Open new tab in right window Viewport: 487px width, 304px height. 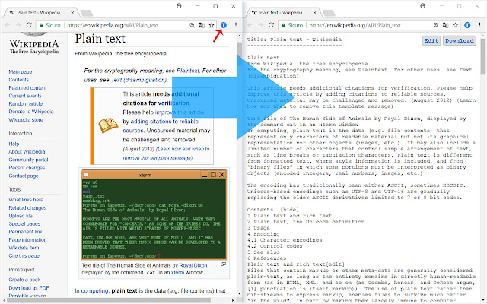[329, 13]
